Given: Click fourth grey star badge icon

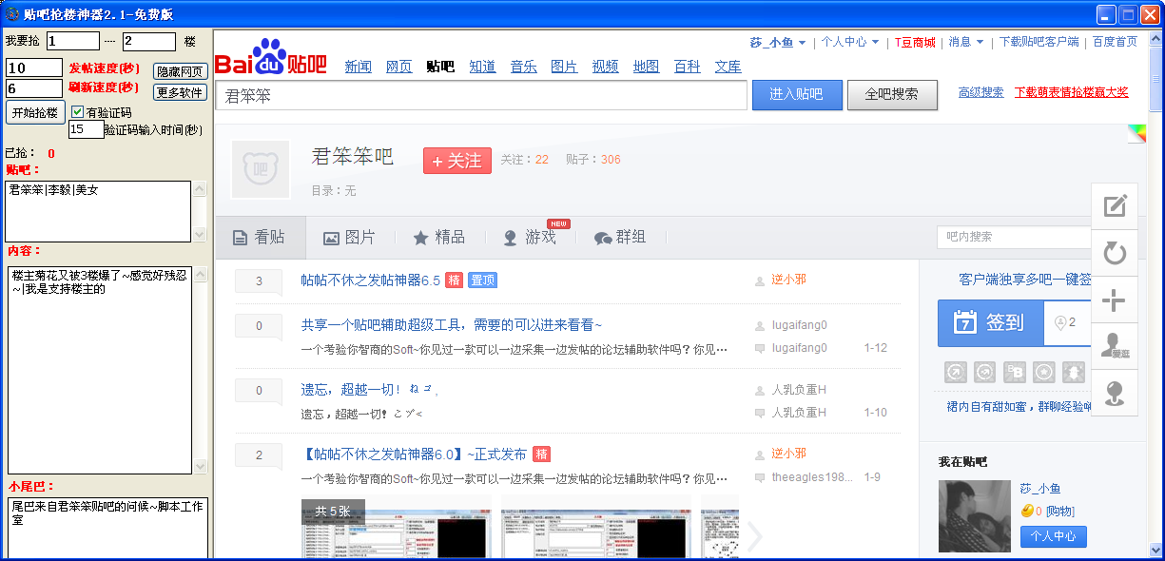Looking at the screenshot, I should click(1044, 372).
